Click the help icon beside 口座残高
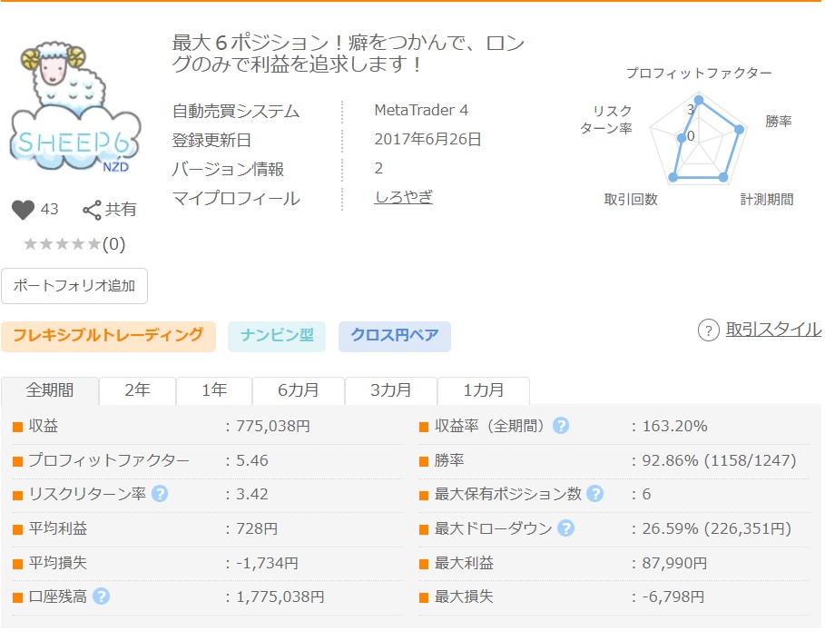The height and width of the screenshot is (631, 825). [x=102, y=596]
